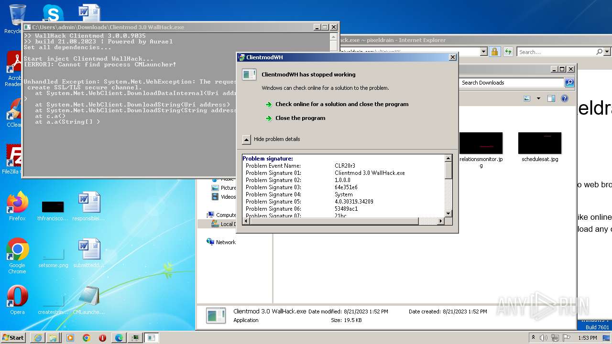Select Network in Explorer navigation pane
Viewport: 612px width, 344px height.
pyautogui.click(x=221, y=242)
